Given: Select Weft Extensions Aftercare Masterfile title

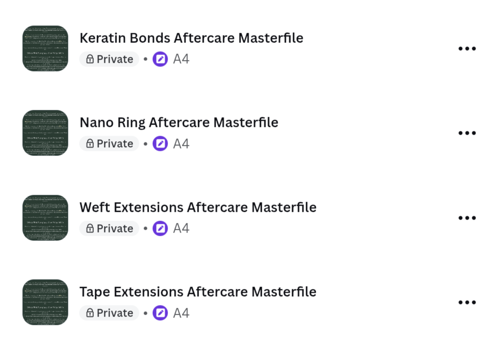Looking at the screenshot, I should point(198,207).
